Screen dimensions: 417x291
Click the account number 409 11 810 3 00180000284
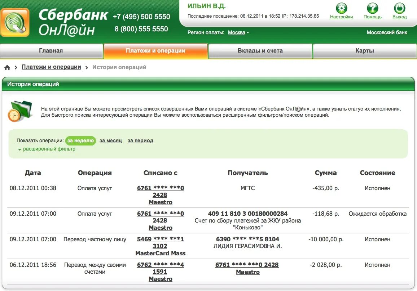tap(247, 214)
